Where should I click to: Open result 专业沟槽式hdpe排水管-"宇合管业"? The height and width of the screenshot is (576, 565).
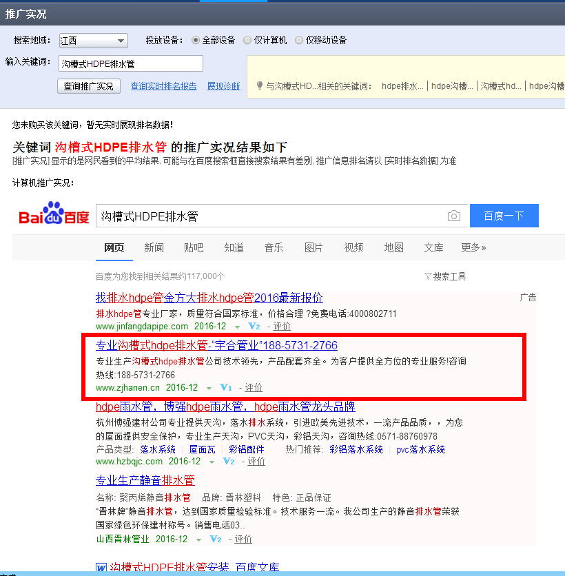coord(216,345)
